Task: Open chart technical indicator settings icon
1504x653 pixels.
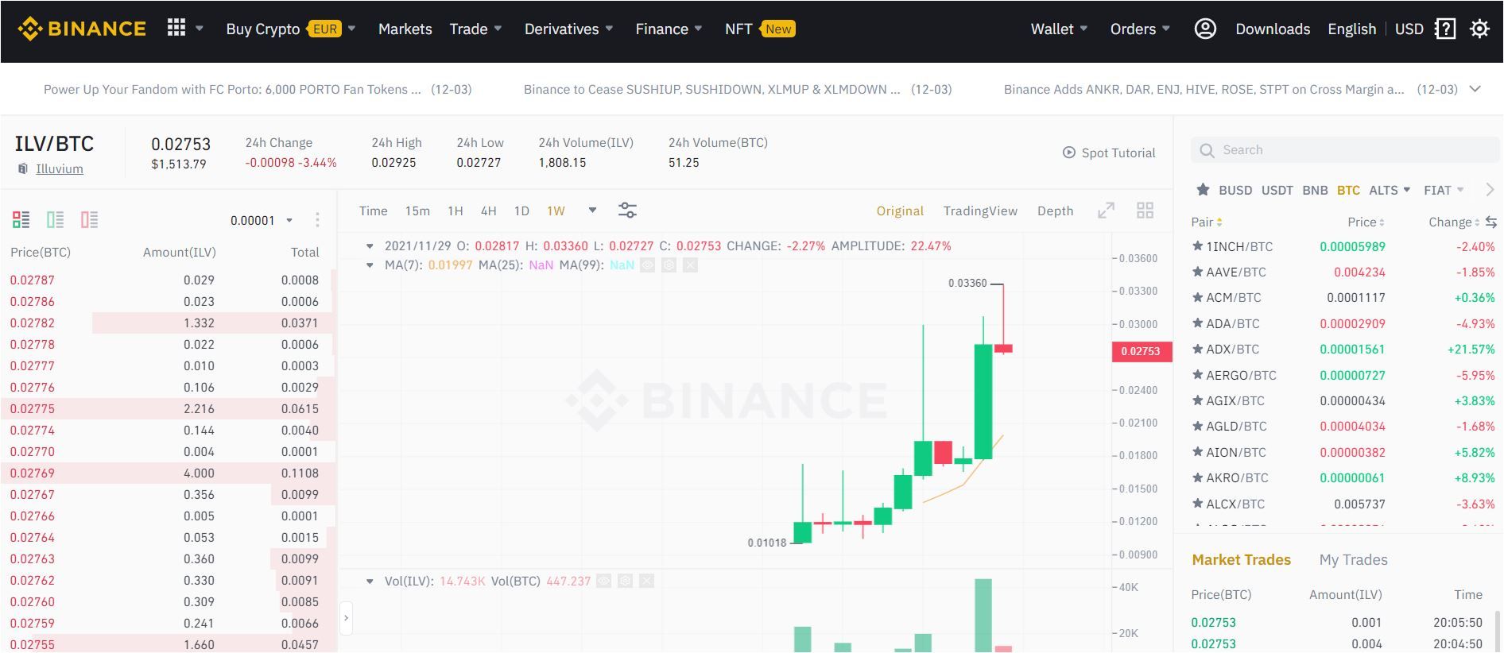Action: (x=627, y=211)
